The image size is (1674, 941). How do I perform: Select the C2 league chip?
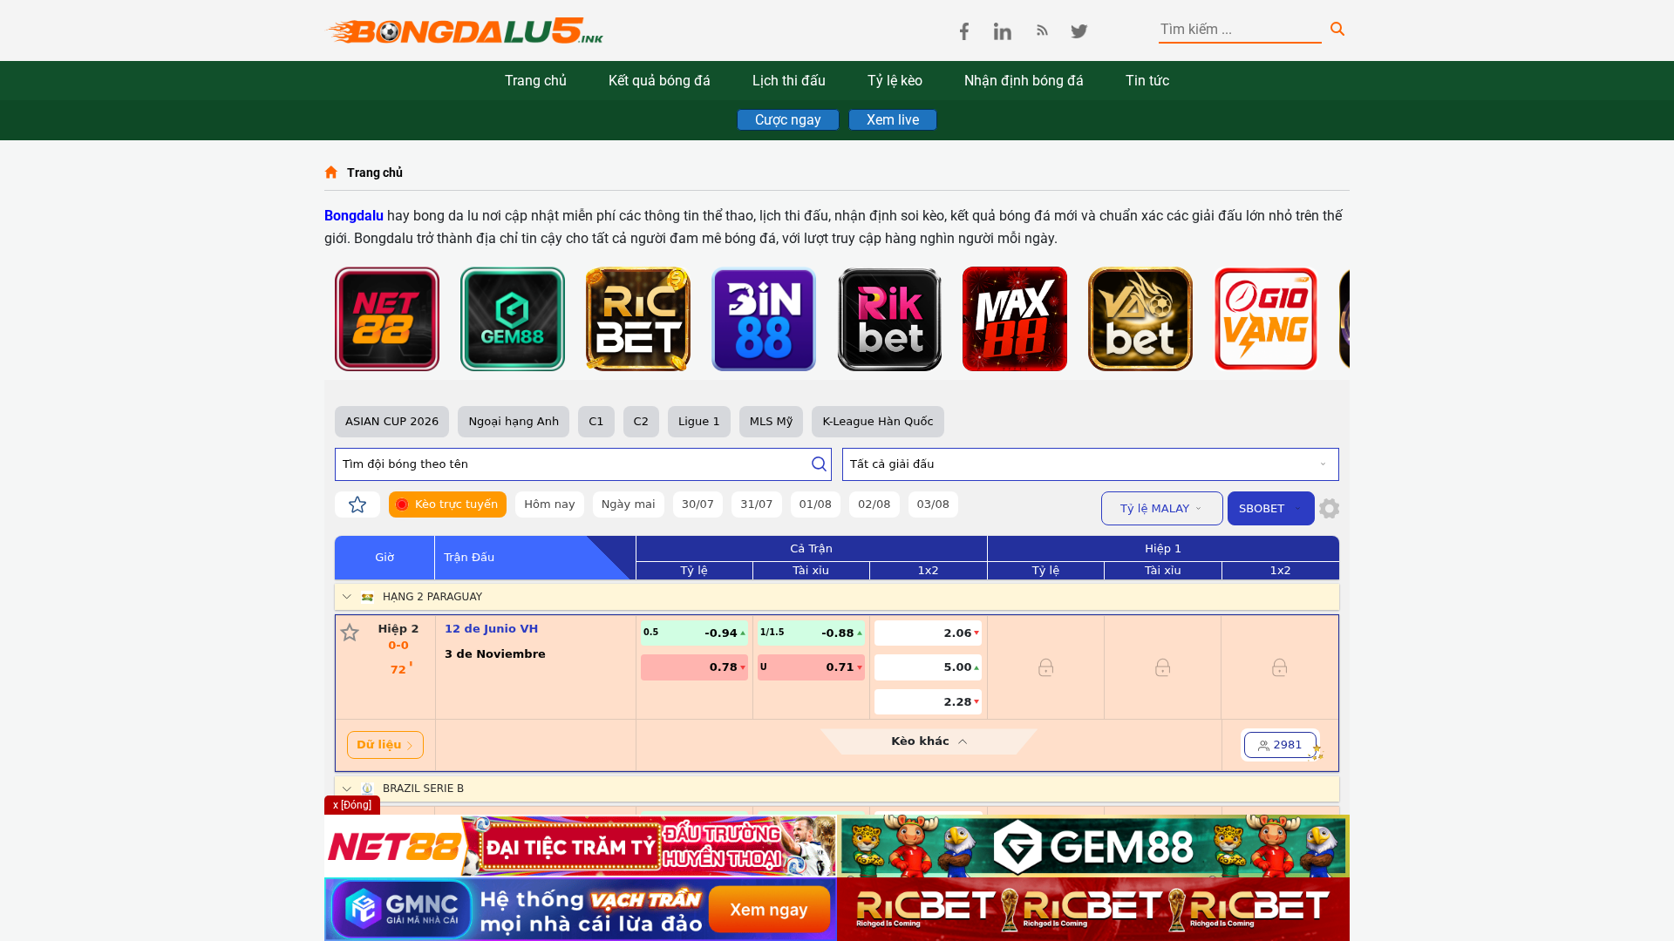(641, 422)
